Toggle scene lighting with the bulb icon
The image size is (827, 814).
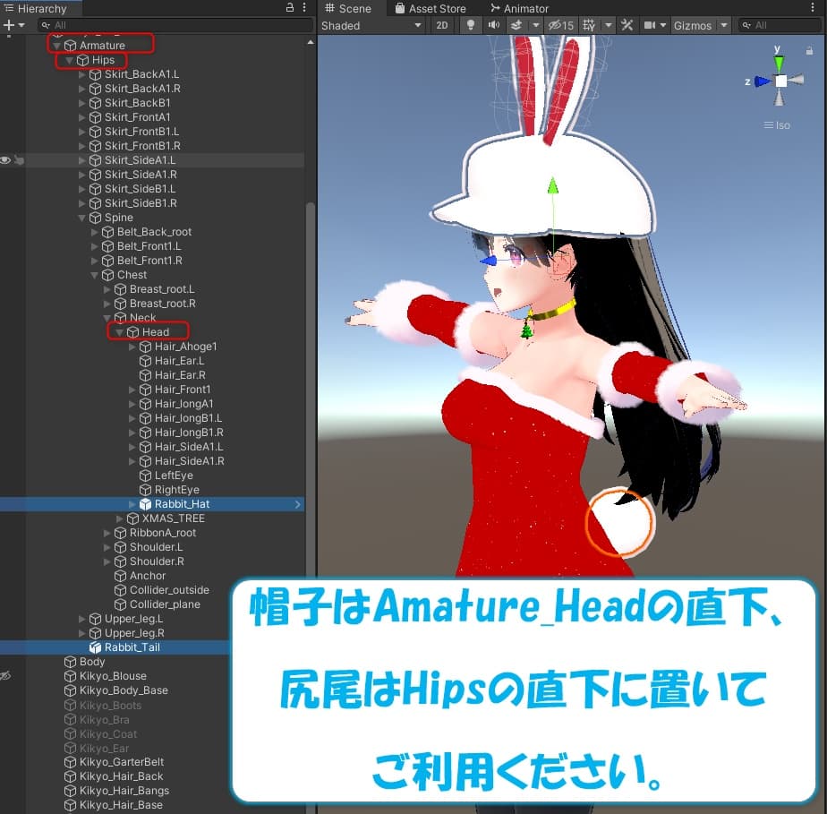pyautogui.click(x=471, y=25)
